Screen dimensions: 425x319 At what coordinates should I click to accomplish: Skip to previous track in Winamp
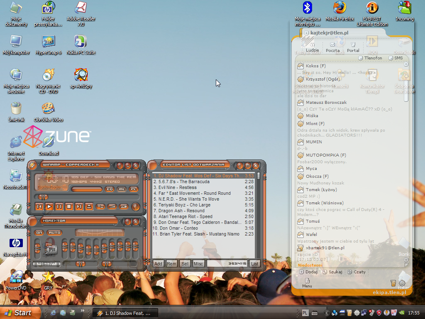pyautogui.click(x=39, y=207)
